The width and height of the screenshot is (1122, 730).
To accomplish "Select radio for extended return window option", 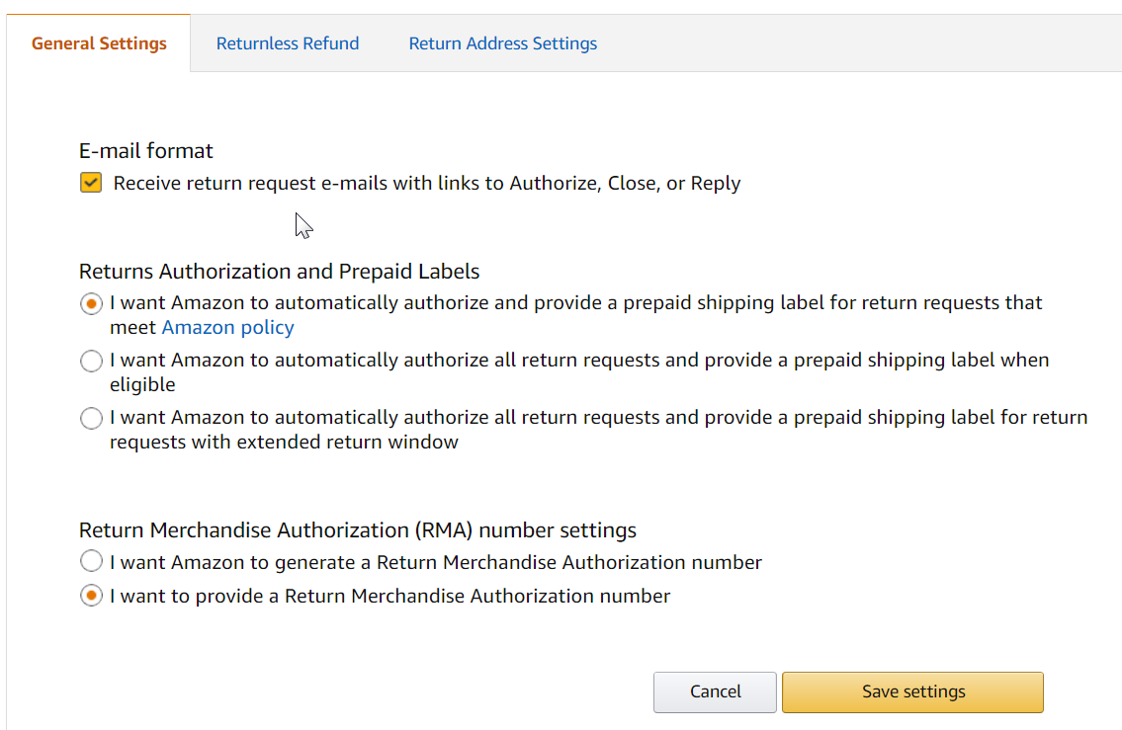I will point(91,419).
